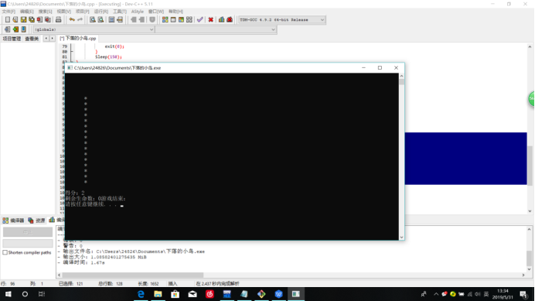The width and height of the screenshot is (535, 301).
Task: Click the right tab-scroll arrow in sidebar
Action: pos(53,38)
